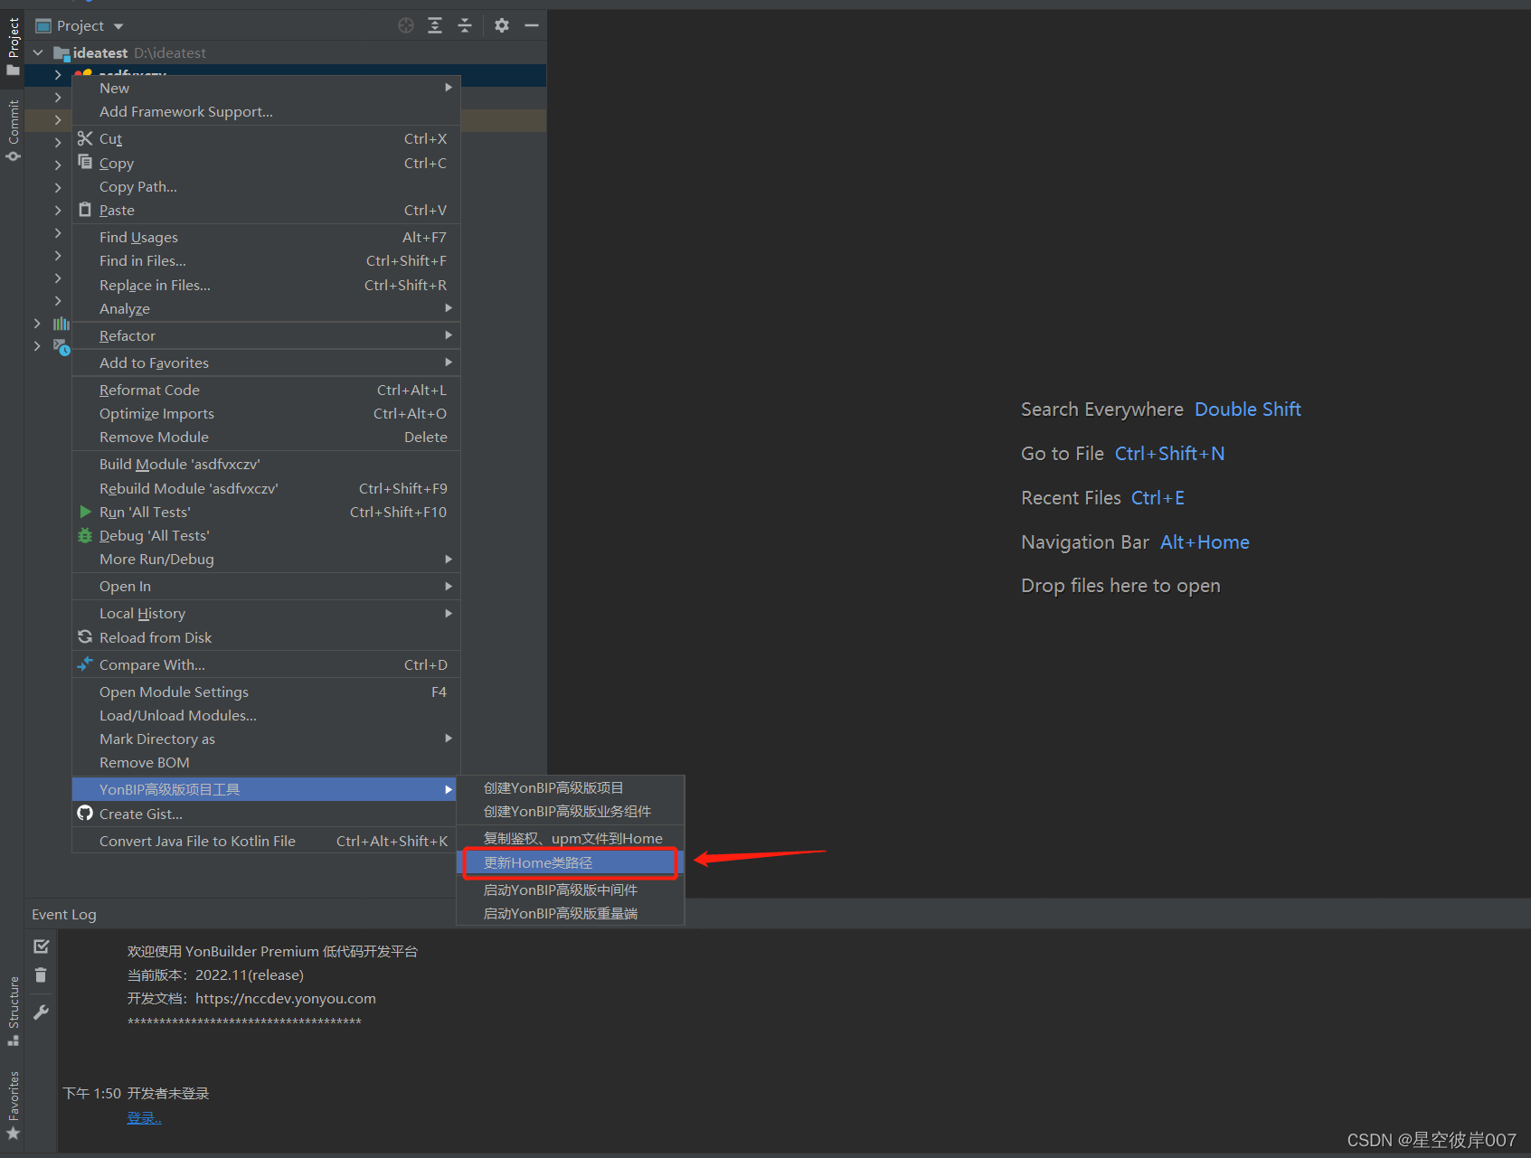
Task: Open Add to Favorites submenu
Action: pos(266,362)
